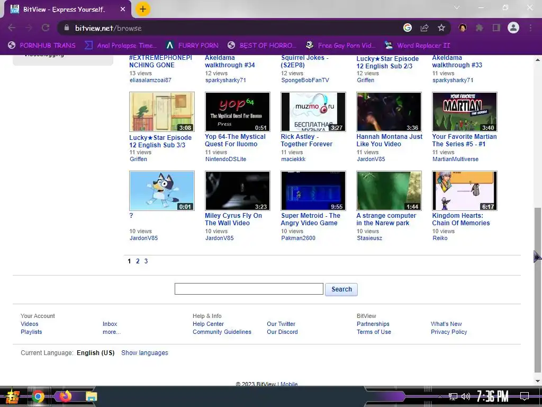Image resolution: width=542 pixels, height=407 pixels.
Task: Go to results page 3
Action: pos(146,261)
